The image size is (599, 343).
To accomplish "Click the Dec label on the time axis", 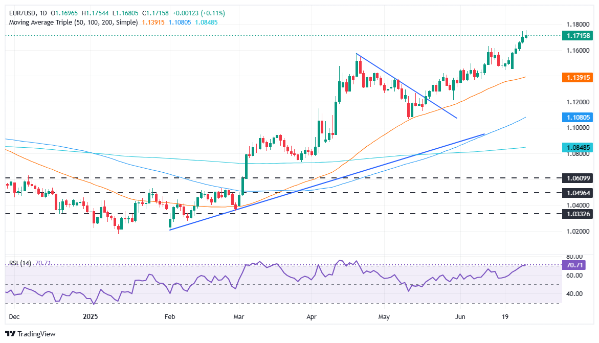I will click(15, 317).
